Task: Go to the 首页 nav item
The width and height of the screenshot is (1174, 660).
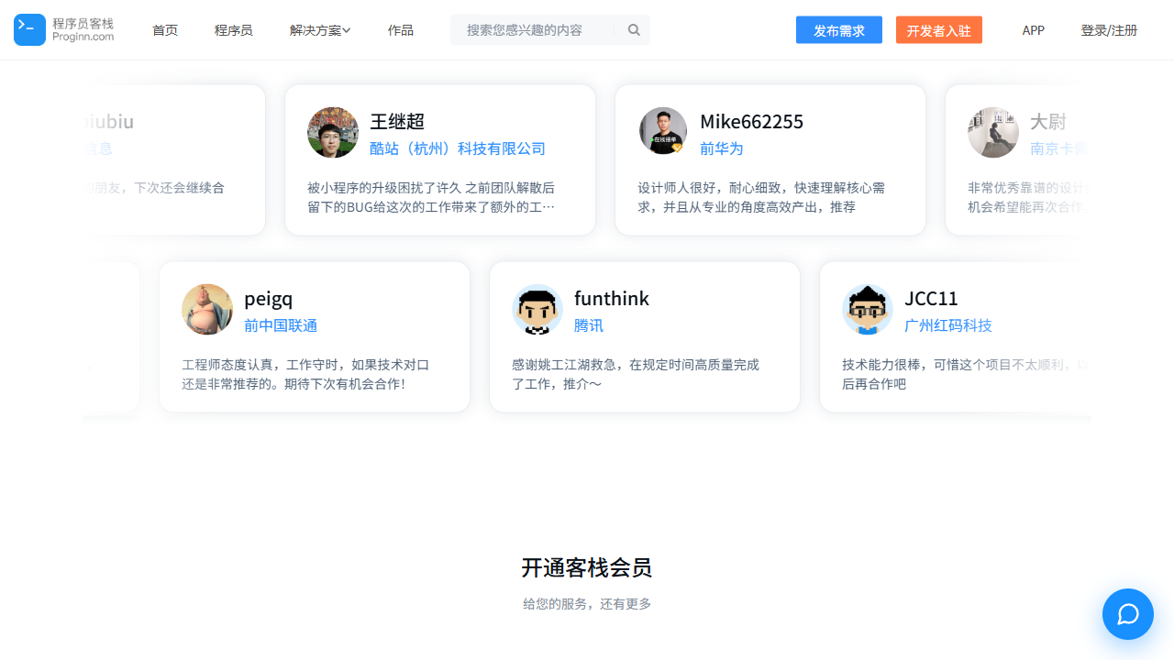Action: point(165,30)
